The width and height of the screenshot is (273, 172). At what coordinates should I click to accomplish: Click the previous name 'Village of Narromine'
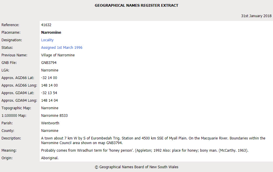coord(58,55)
